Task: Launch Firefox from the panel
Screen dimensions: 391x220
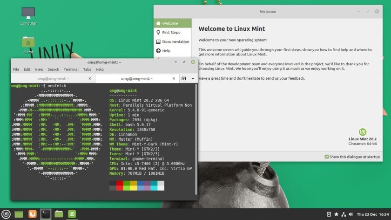Action: pyautogui.click(x=32, y=214)
